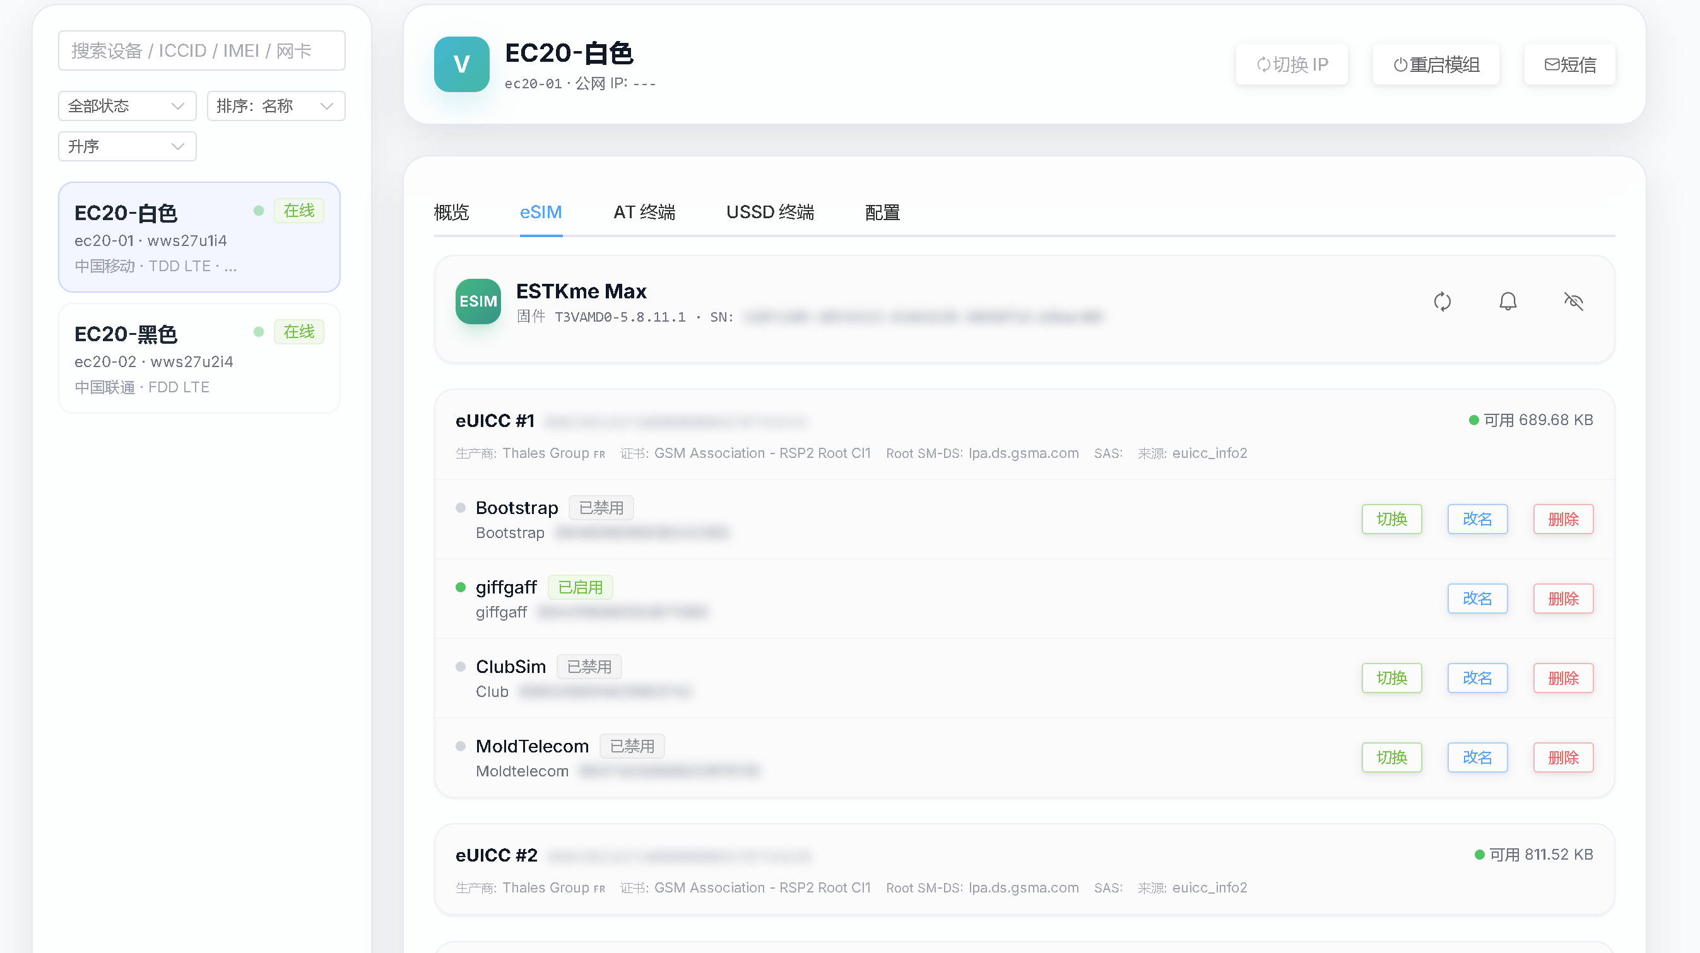Click 切换 for the ClubSim profile
The image size is (1700, 953).
click(1392, 678)
